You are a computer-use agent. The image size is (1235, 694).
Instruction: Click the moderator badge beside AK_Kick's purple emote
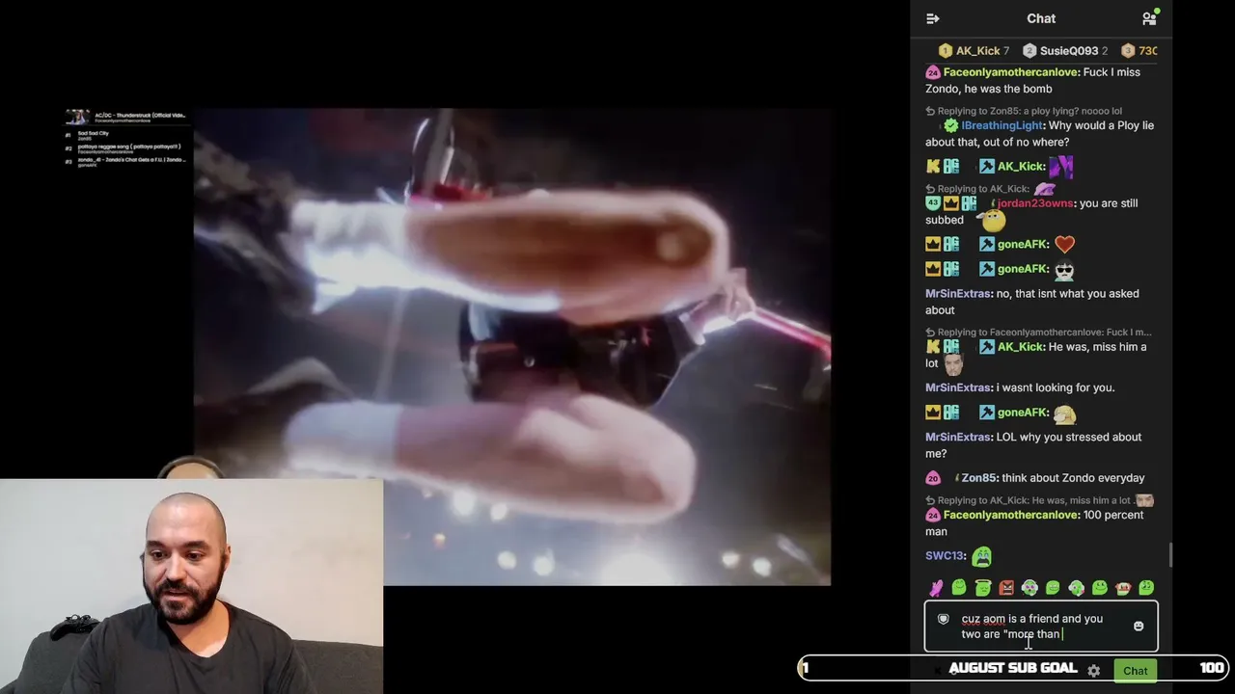pyautogui.click(x=986, y=167)
